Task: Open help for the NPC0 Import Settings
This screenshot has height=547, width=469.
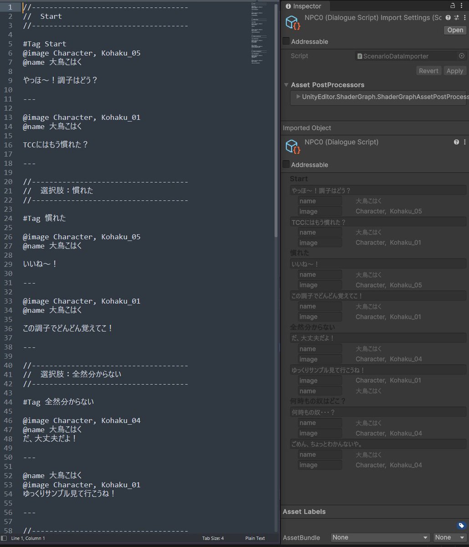Action: [x=448, y=18]
